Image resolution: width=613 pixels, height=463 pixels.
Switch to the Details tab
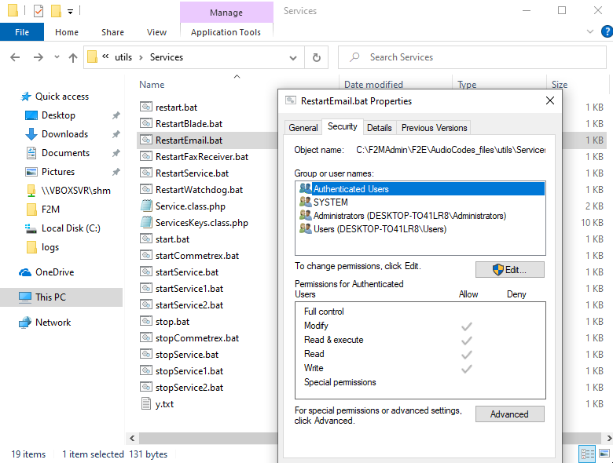click(379, 127)
